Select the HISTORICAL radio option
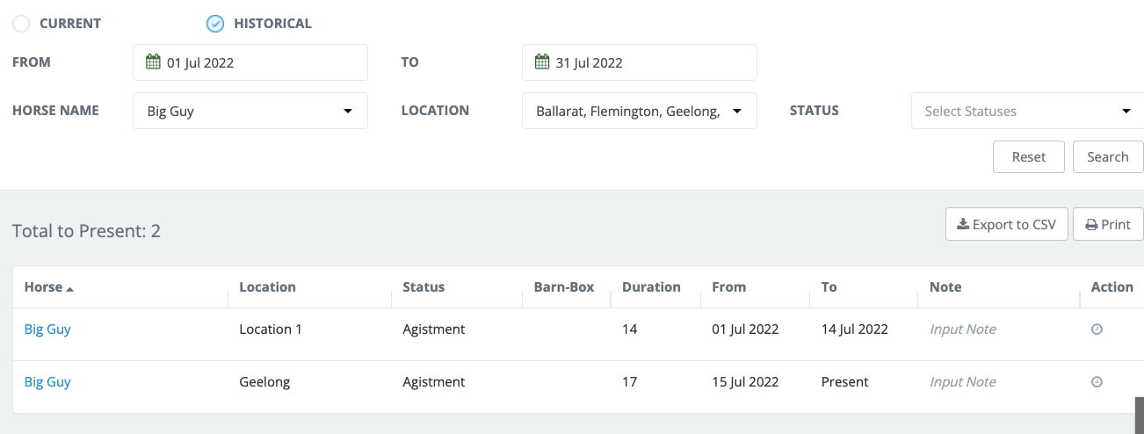 pyautogui.click(x=215, y=24)
